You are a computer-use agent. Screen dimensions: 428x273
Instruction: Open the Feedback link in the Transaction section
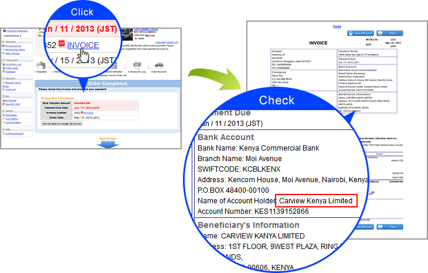(11, 71)
